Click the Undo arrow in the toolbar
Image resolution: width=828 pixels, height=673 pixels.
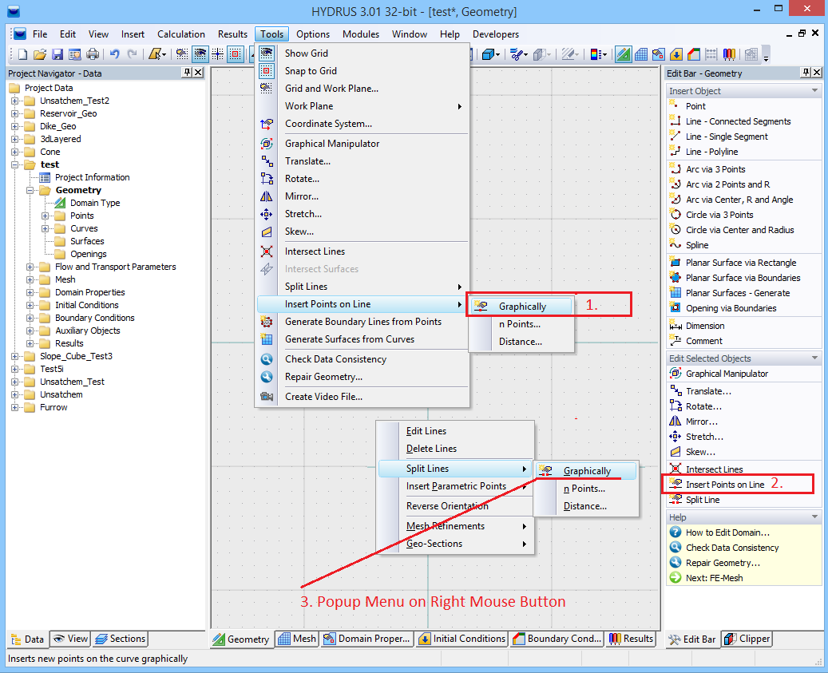click(x=115, y=53)
